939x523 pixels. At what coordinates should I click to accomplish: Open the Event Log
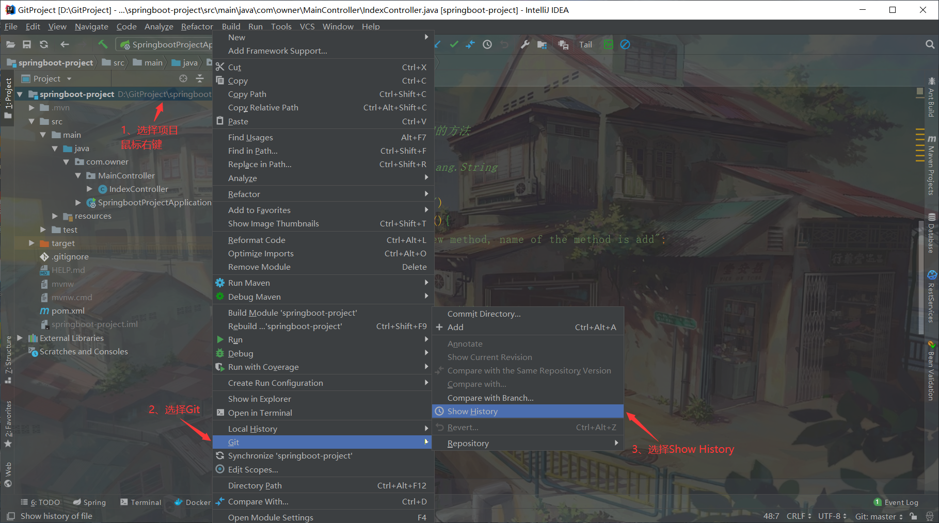[900, 502]
